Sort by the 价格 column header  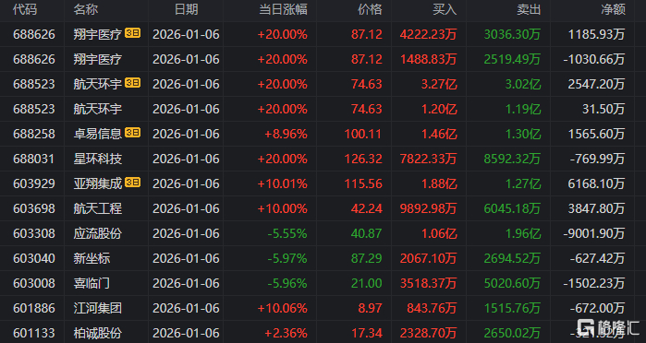coord(370,10)
